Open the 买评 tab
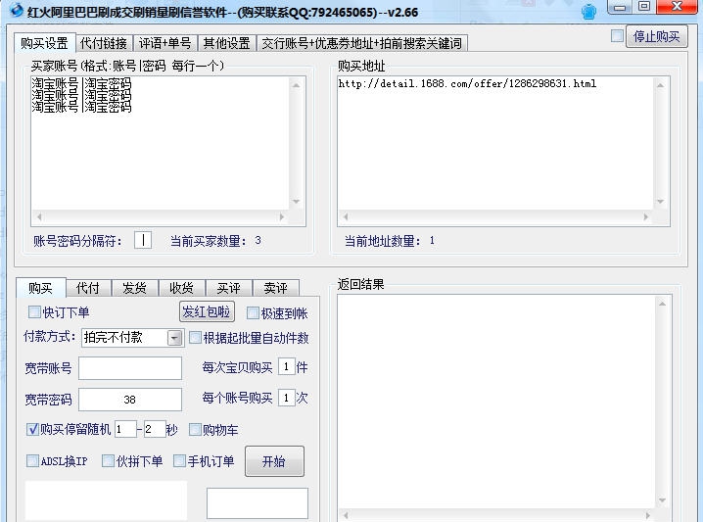Image resolution: width=703 pixels, height=522 pixels. [x=229, y=288]
